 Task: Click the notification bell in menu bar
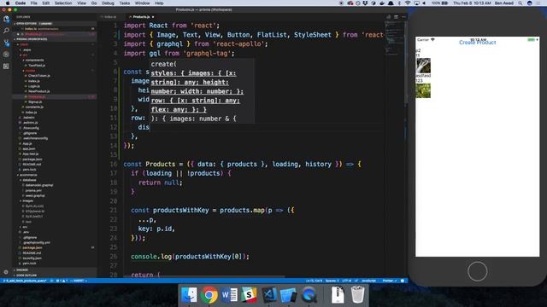[x=391, y=3]
